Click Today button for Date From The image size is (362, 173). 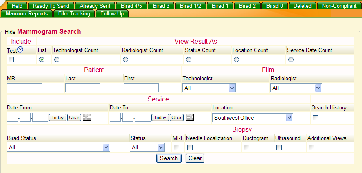[x=57, y=118]
